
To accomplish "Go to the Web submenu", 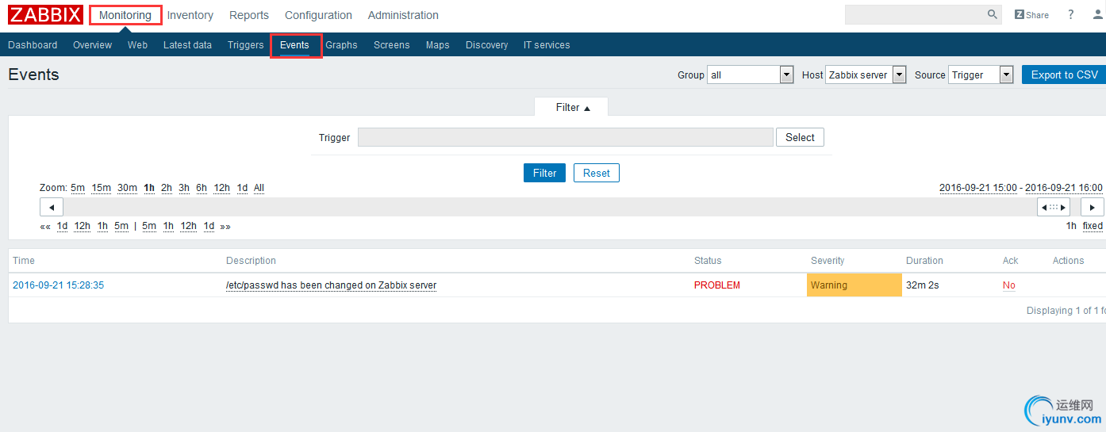I will click(x=137, y=45).
